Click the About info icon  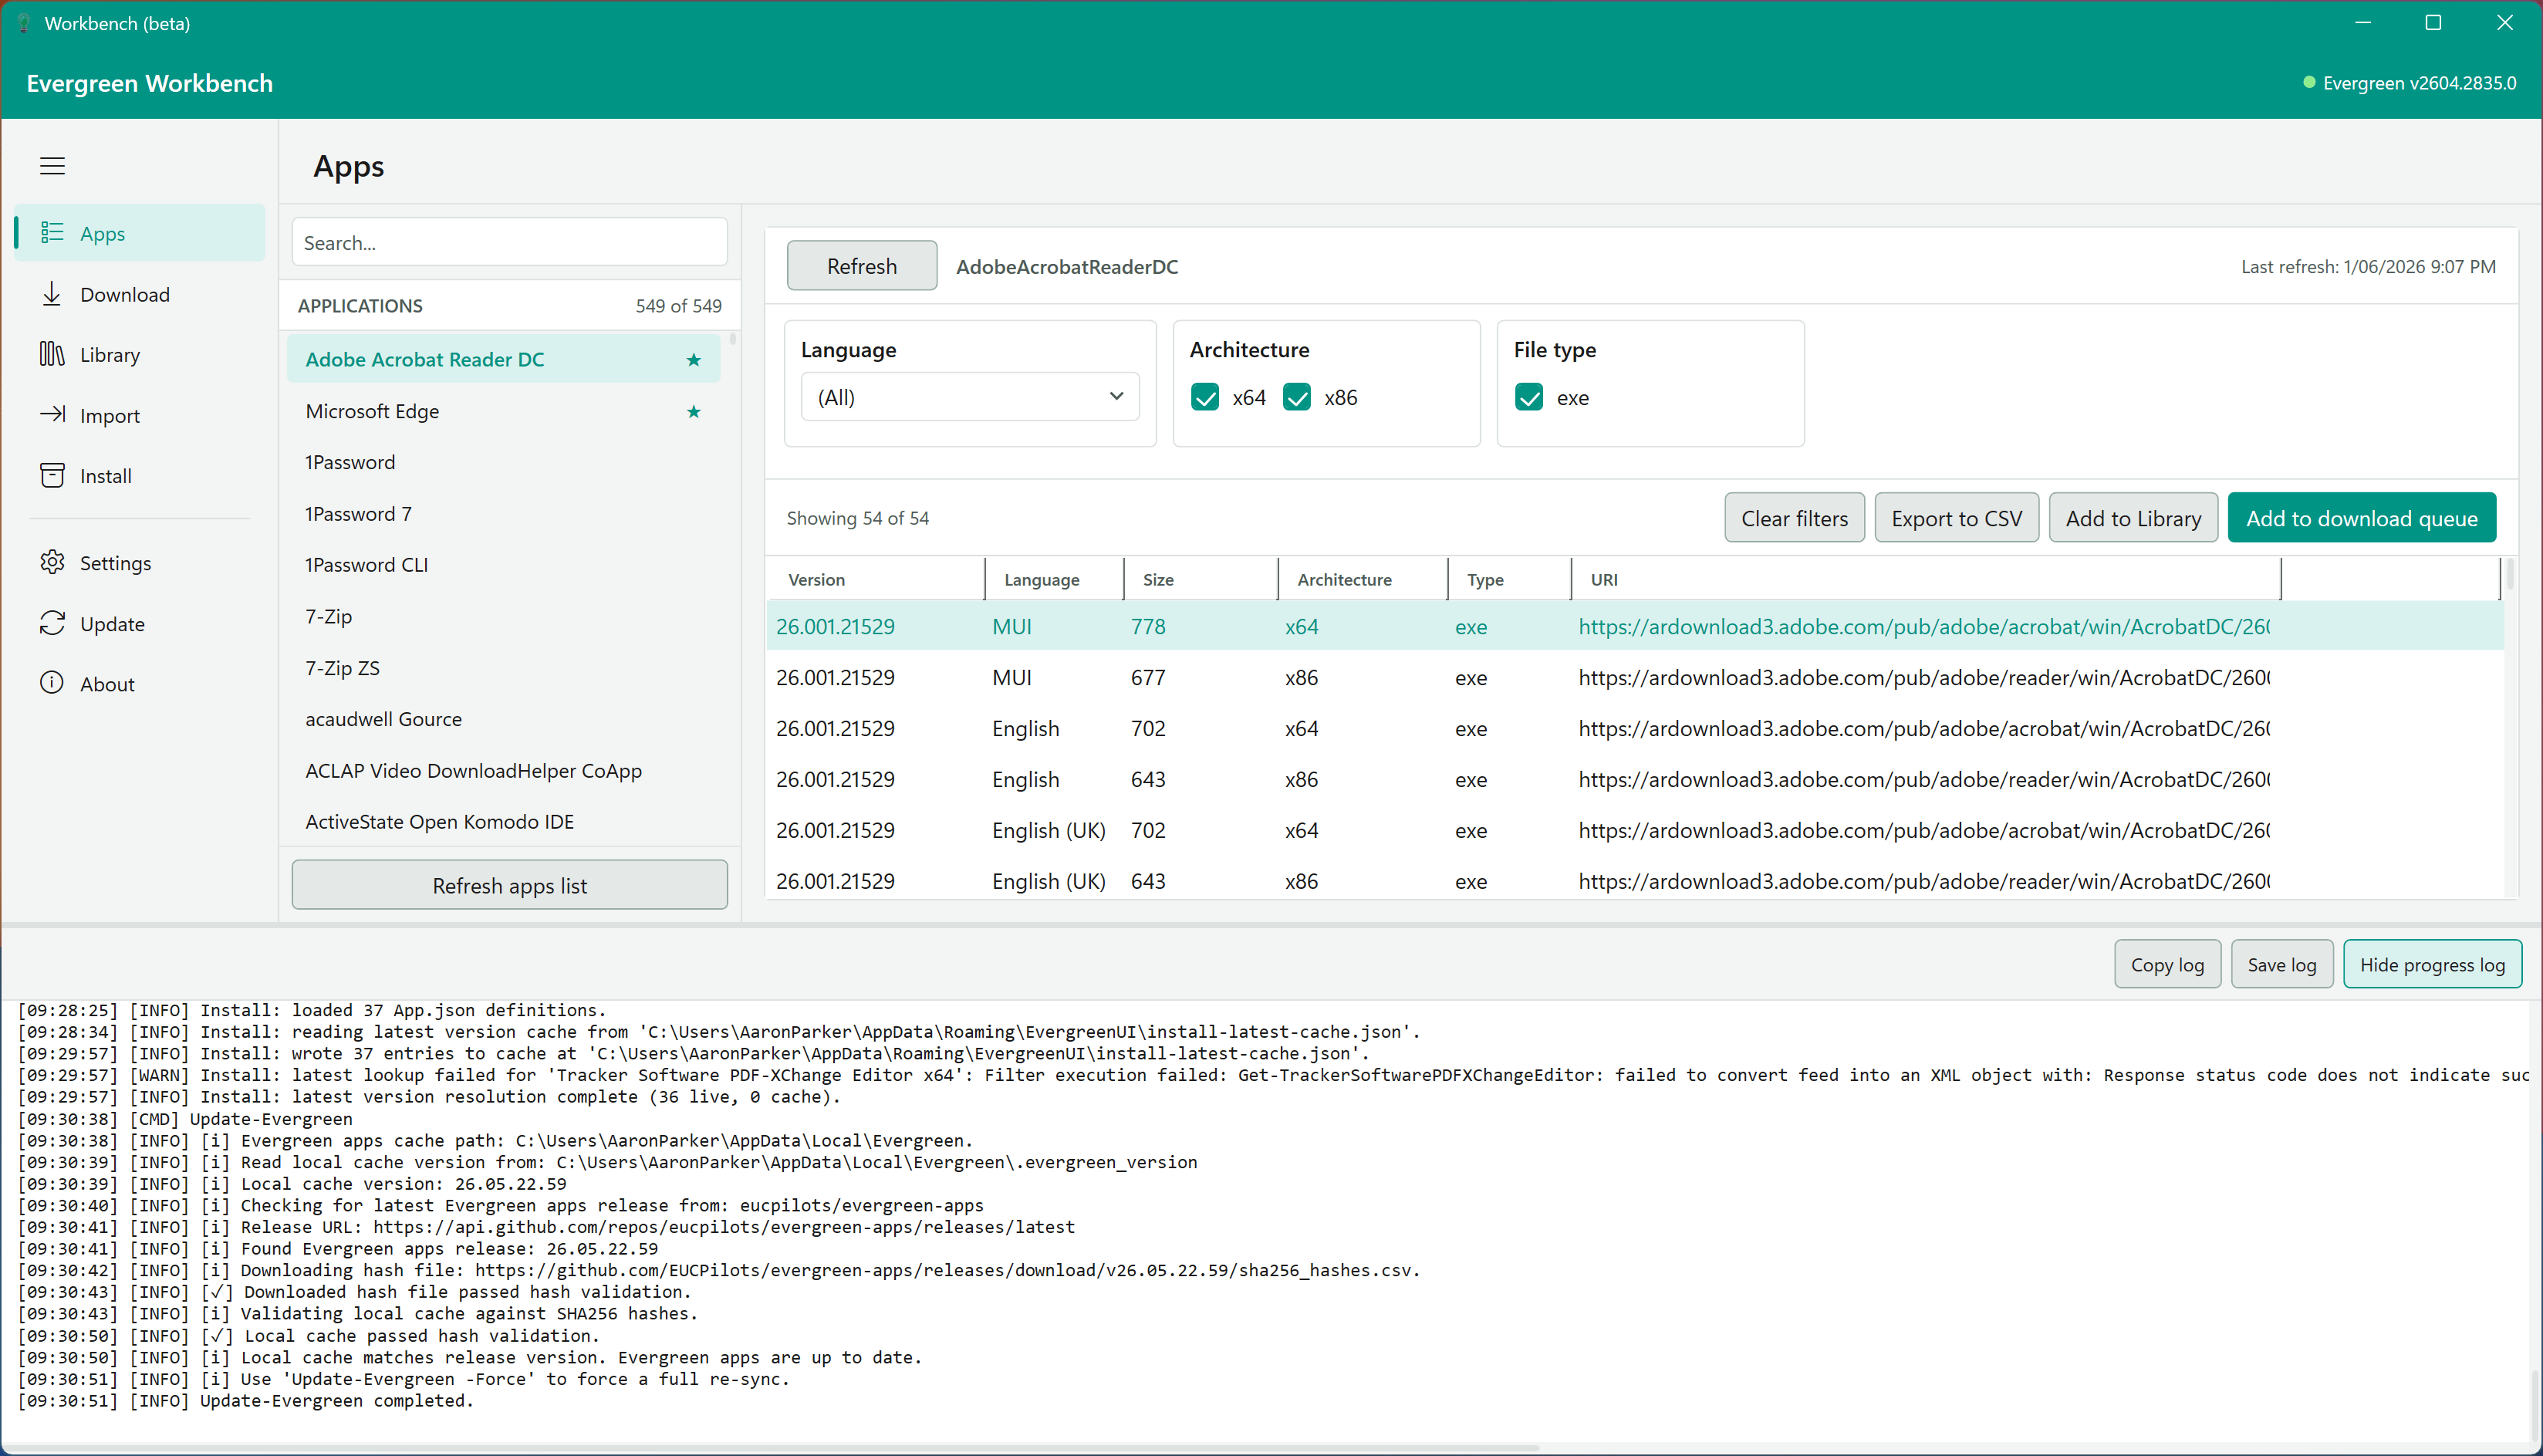tap(52, 683)
